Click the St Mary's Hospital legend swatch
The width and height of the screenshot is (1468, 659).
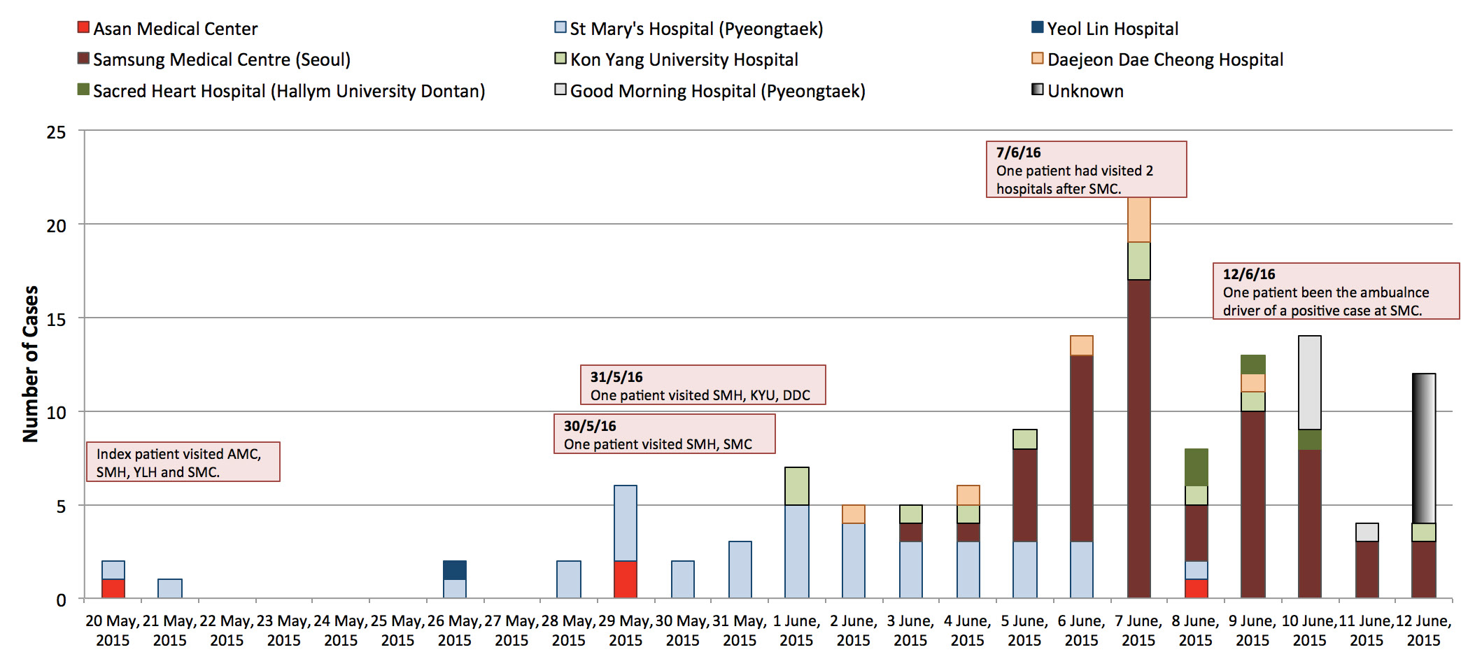pyautogui.click(x=560, y=28)
